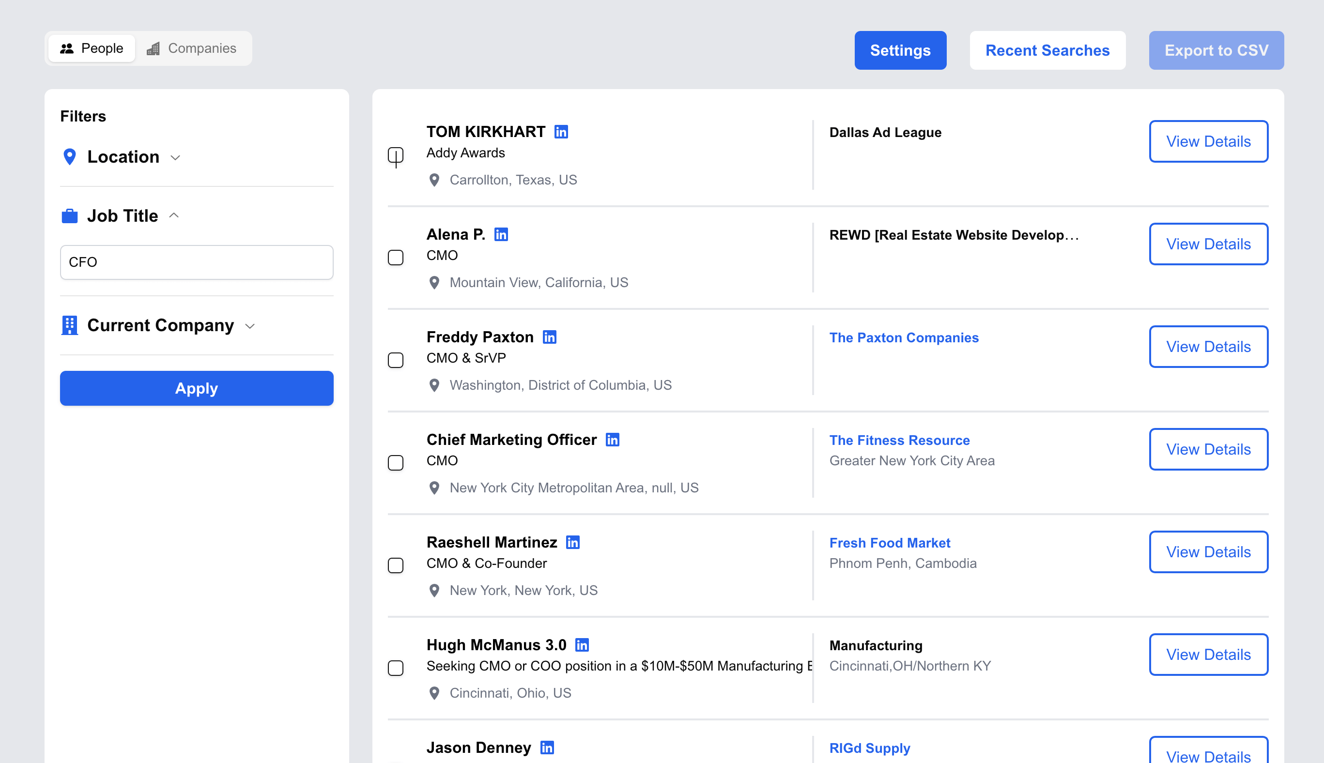
Task: Click the Job Title briefcase icon
Action: pos(70,216)
